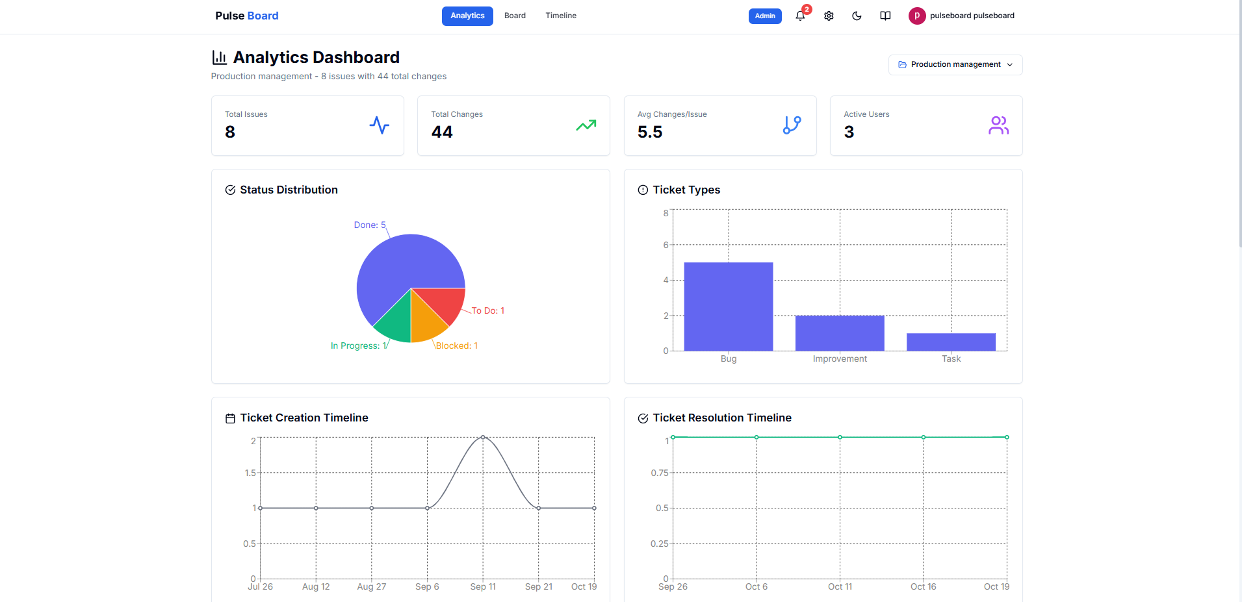Click the Sep 11 peak point on creation timeline
The image size is (1242, 602).
pos(483,438)
